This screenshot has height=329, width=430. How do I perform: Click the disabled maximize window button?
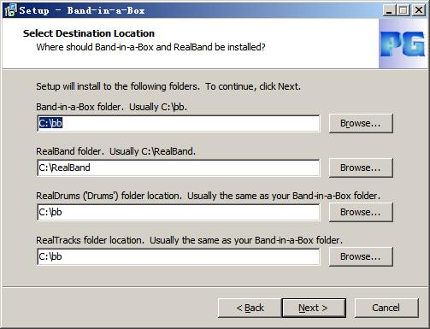point(403,10)
